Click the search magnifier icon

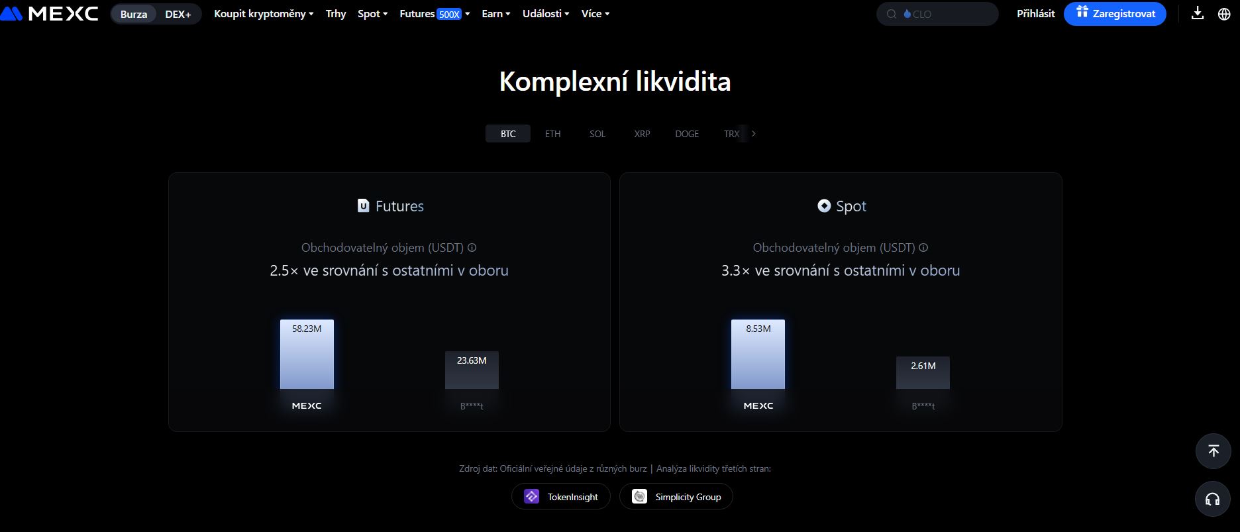pyautogui.click(x=892, y=14)
